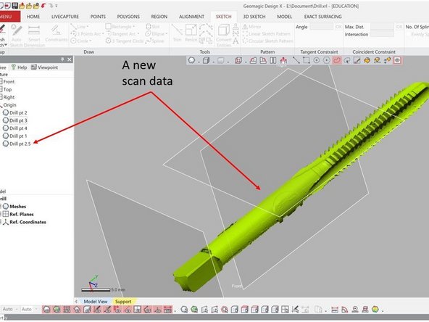Select scan data Drill pt 4
Image resolution: width=429 pixels, height=322 pixels.
(15, 128)
